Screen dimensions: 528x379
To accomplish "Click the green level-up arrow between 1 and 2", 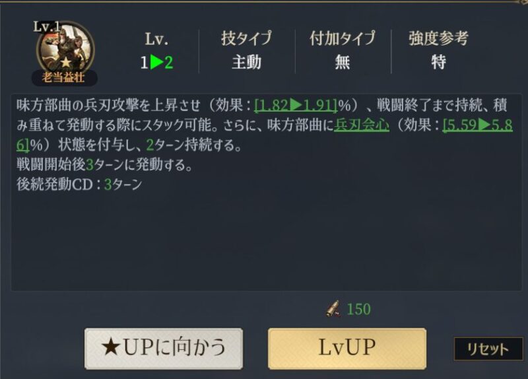I will 156,62.
